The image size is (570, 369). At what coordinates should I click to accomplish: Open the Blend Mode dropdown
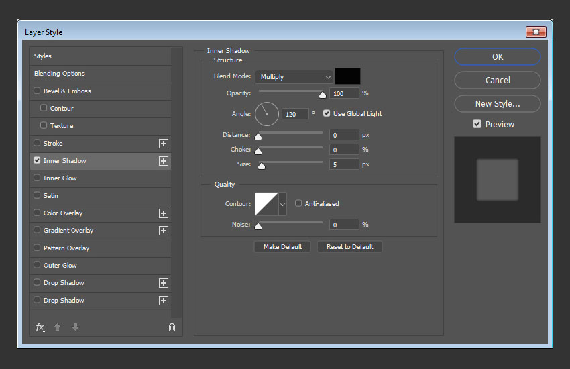(293, 77)
